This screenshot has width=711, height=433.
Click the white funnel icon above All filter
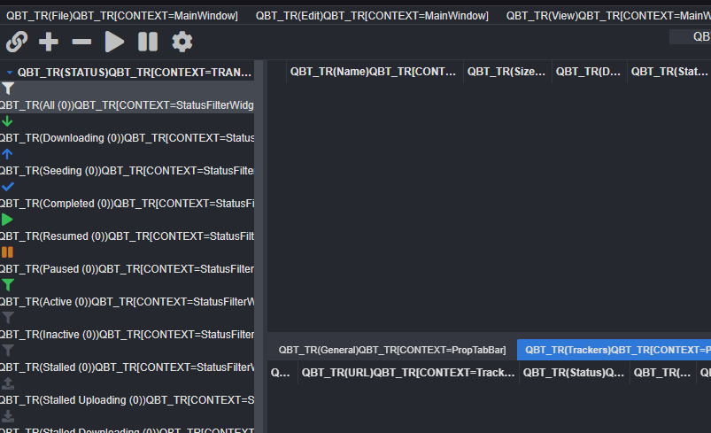[x=8, y=89]
